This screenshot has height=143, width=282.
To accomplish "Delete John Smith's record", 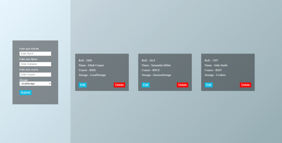I will click(246, 85).
